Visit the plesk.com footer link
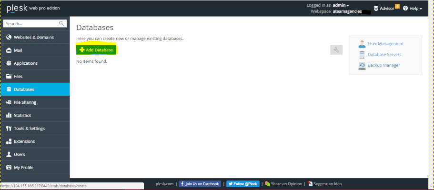Image resolution: width=434 pixels, height=190 pixels. click(164, 184)
